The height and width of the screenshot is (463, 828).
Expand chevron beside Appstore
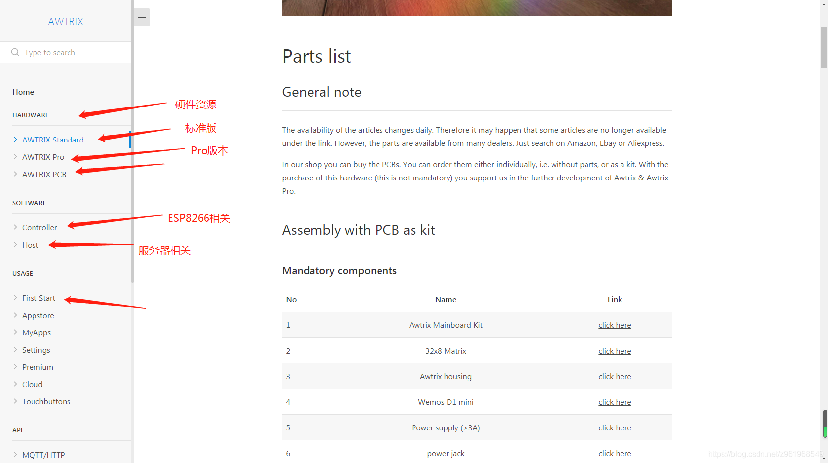point(15,315)
